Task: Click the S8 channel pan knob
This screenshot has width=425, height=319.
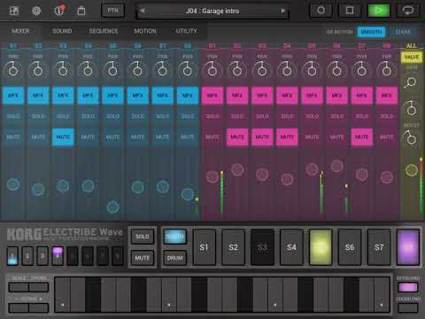Action: [x=187, y=70]
